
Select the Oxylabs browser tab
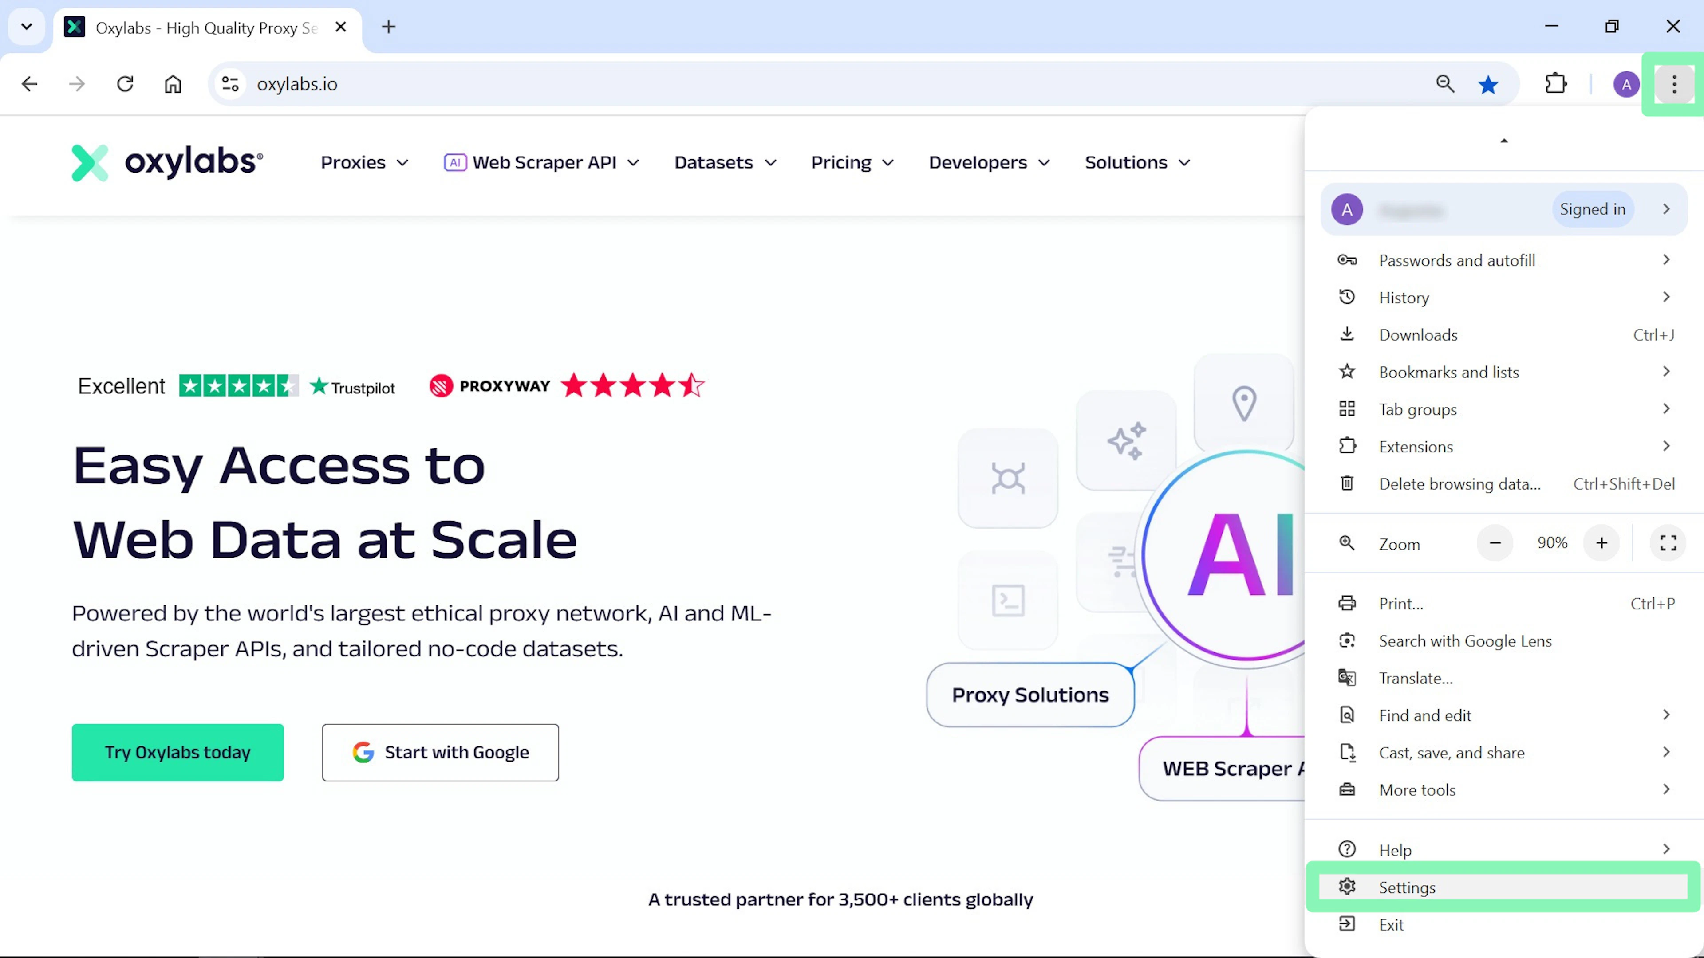(208, 28)
